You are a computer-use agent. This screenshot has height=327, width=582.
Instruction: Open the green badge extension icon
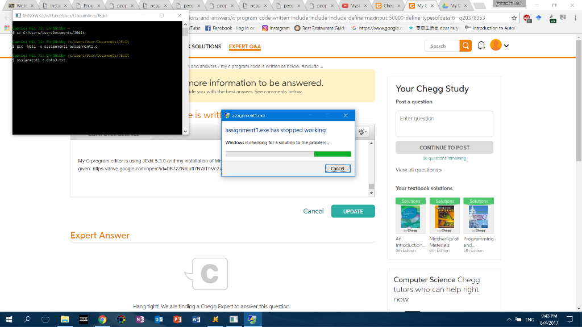551,18
